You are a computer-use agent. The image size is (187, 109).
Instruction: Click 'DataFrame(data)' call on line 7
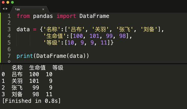tap(61, 56)
